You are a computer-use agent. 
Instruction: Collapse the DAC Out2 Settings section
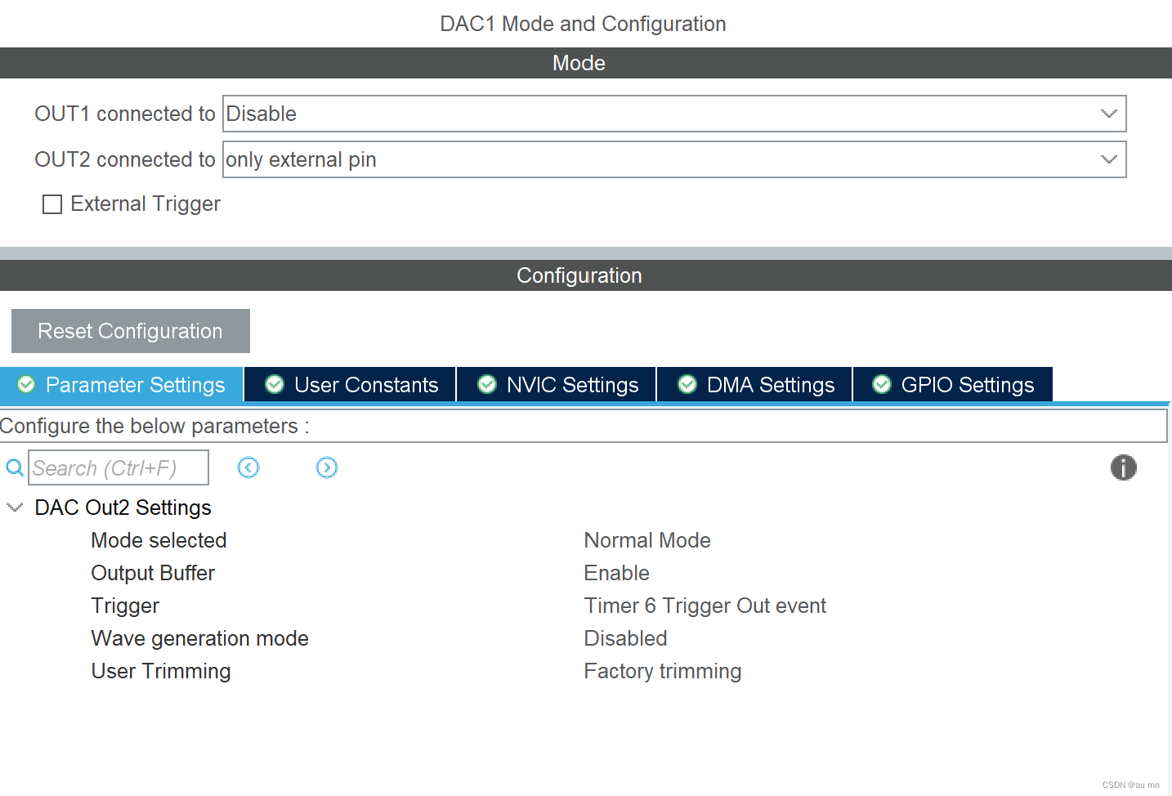pos(14,507)
